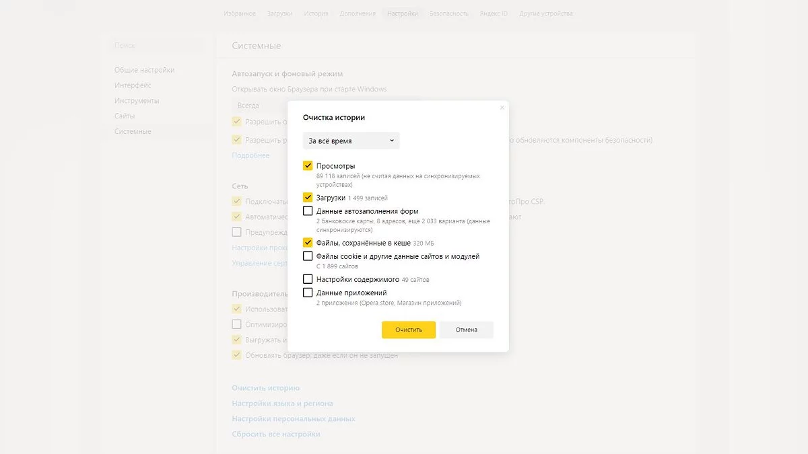The image size is (808, 454).
Task: Click the yellow Очистить button
Action: 409,330
